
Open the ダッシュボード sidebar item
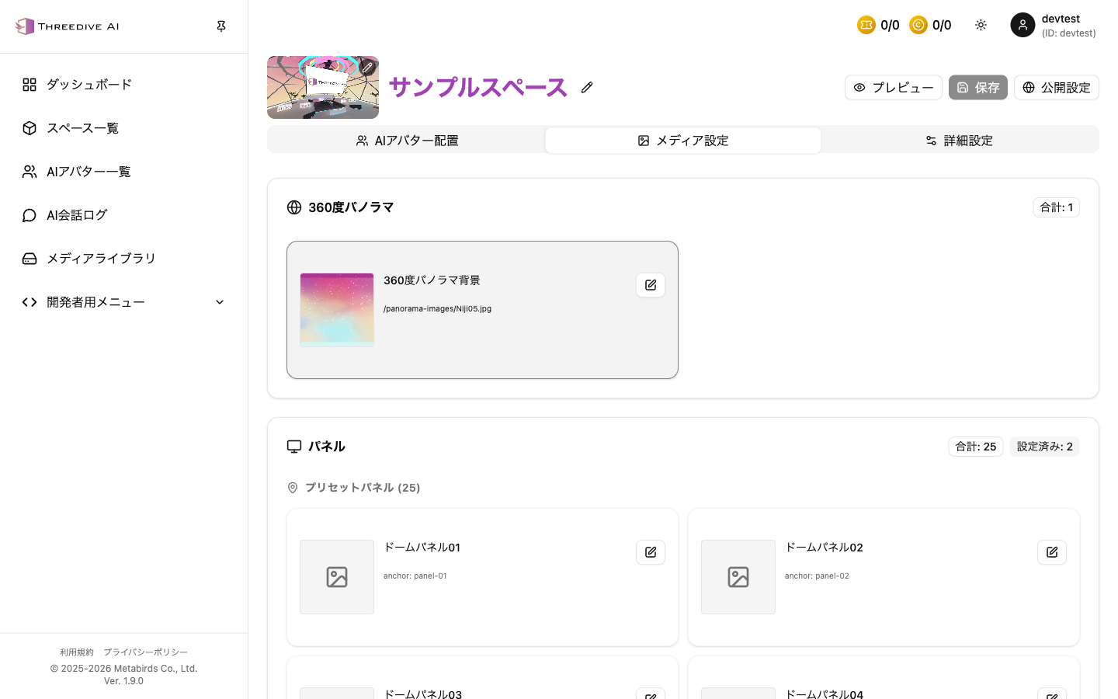[x=124, y=85]
